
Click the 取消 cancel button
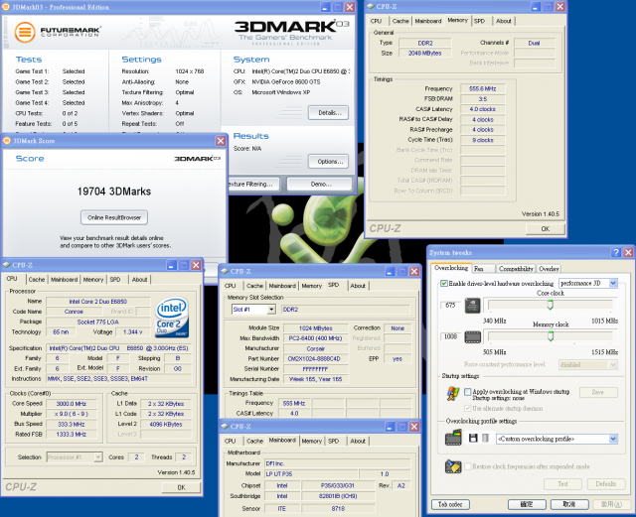pyautogui.click(x=569, y=504)
